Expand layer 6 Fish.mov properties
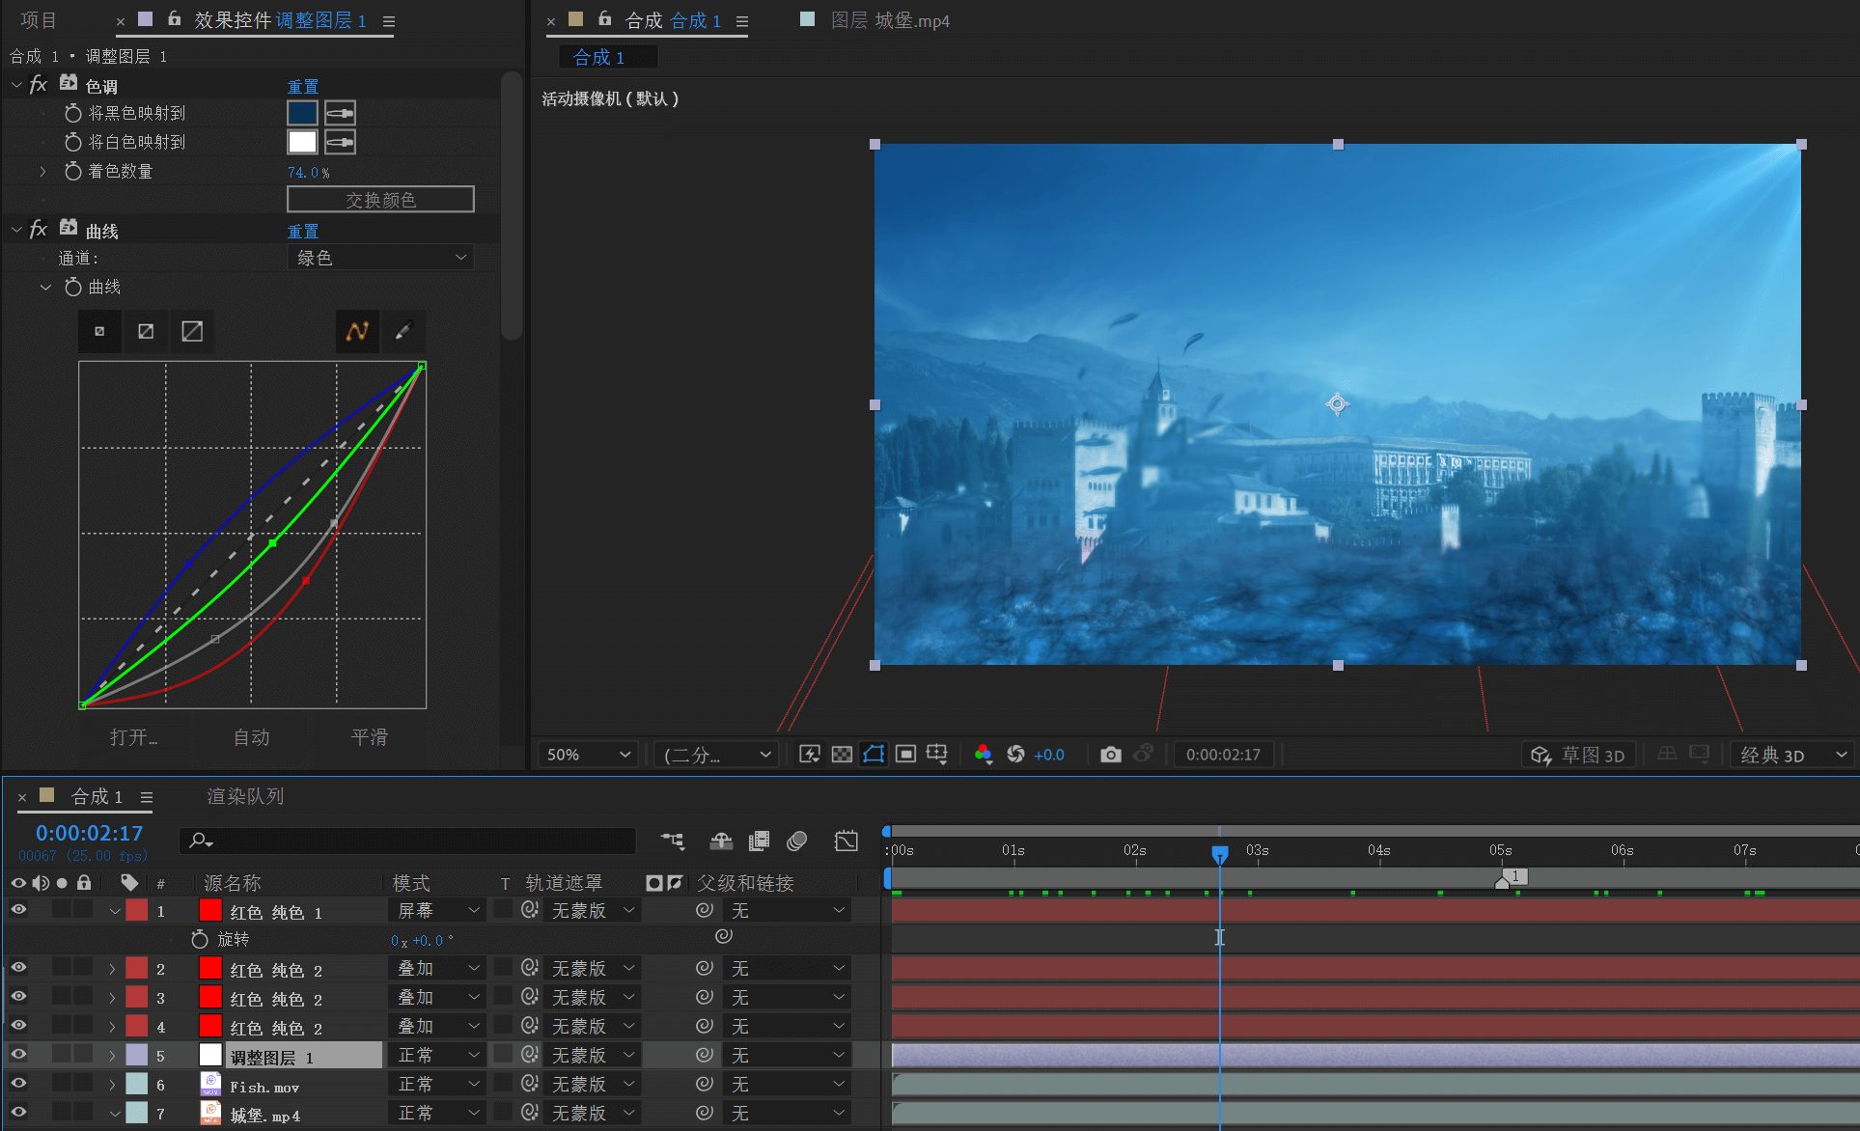 (112, 1084)
